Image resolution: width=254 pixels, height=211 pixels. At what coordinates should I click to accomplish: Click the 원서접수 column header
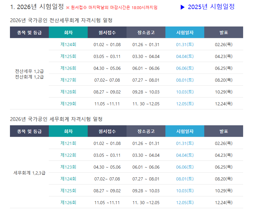point(107,32)
